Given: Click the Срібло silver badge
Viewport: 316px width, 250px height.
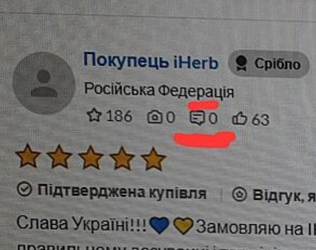Looking at the screenshot, I should 269,64.
